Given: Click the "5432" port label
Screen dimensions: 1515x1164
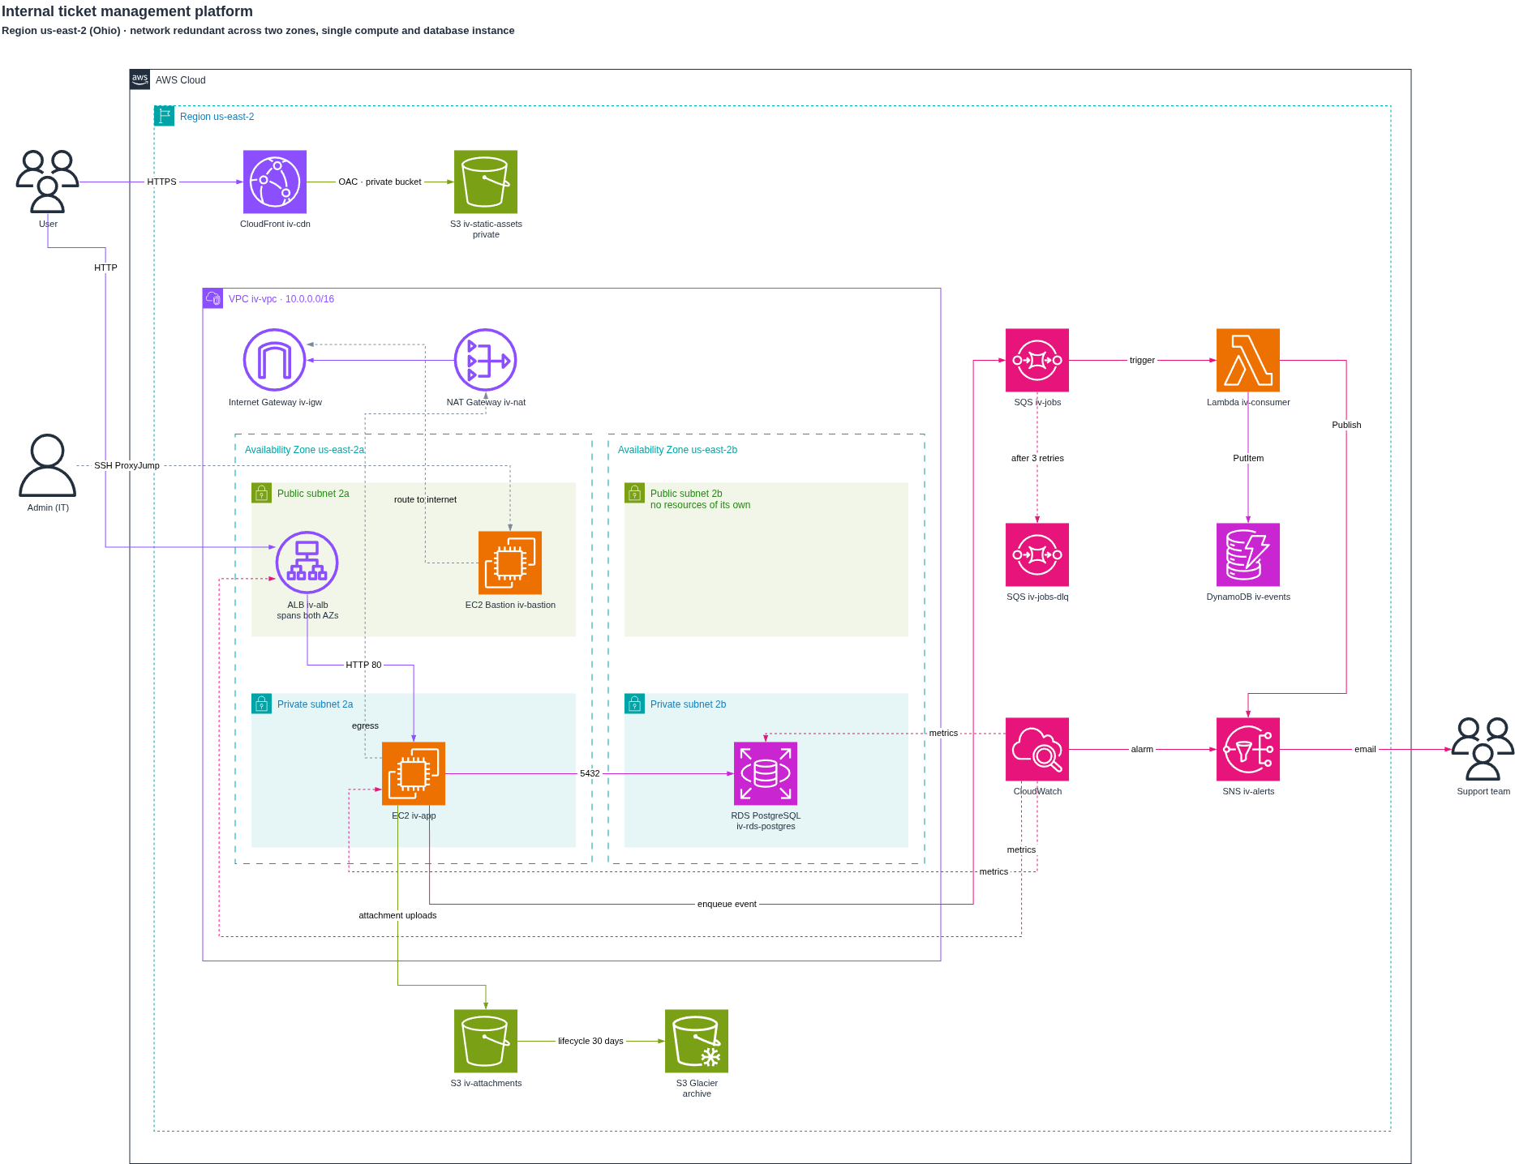Looking at the screenshot, I should tap(590, 773).
